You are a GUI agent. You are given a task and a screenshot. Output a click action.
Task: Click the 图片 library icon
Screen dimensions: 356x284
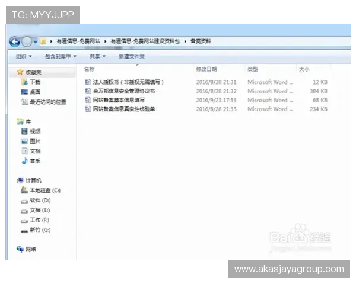coord(24,141)
